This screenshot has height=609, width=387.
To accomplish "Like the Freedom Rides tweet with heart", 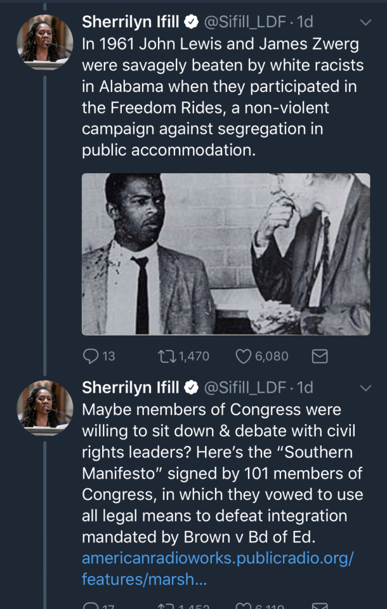I will click(244, 356).
